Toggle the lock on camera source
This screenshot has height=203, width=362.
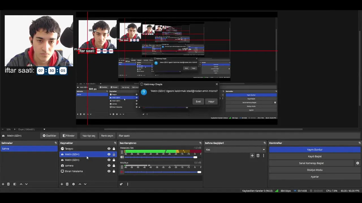114,166
